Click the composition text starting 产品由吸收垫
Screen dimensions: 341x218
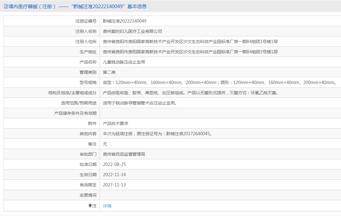click(191, 93)
